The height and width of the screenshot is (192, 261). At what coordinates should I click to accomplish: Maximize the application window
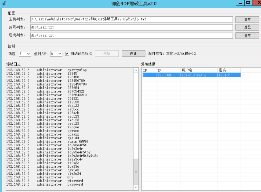pyautogui.click(x=248, y=3)
